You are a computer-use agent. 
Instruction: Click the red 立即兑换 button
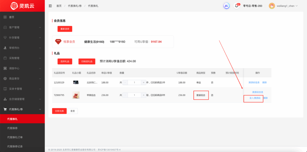point(59,111)
